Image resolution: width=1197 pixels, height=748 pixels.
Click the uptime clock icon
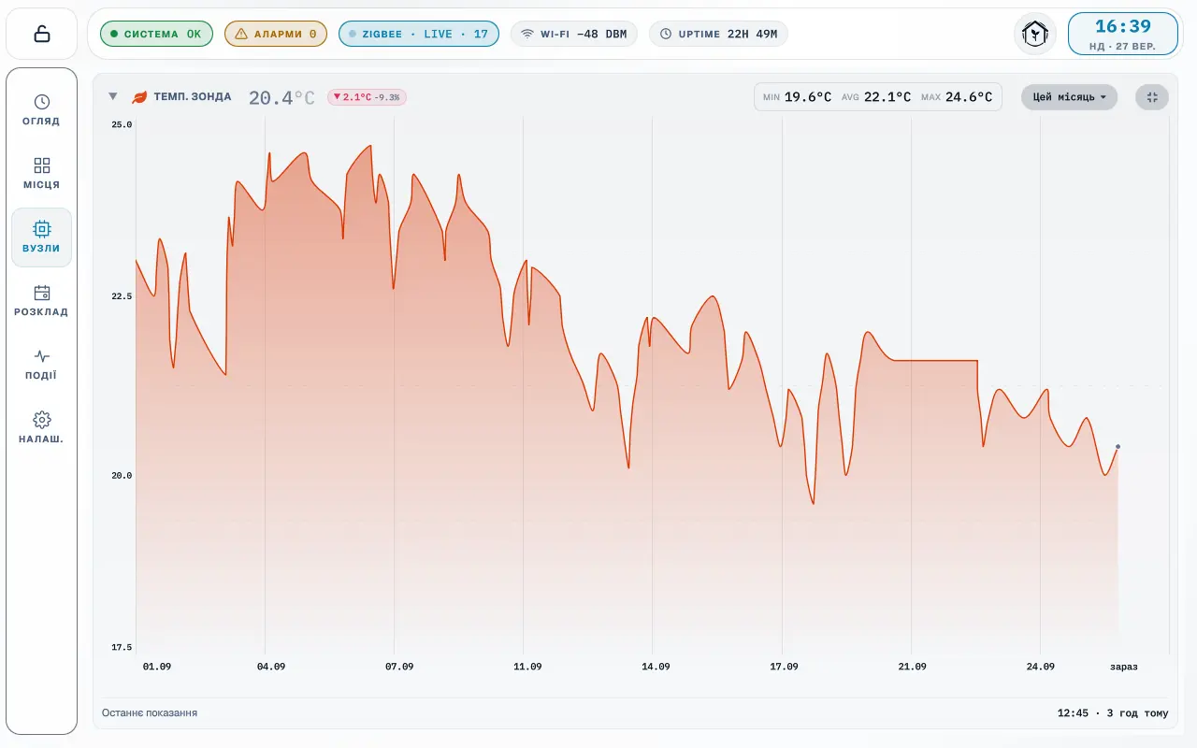[x=666, y=34]
